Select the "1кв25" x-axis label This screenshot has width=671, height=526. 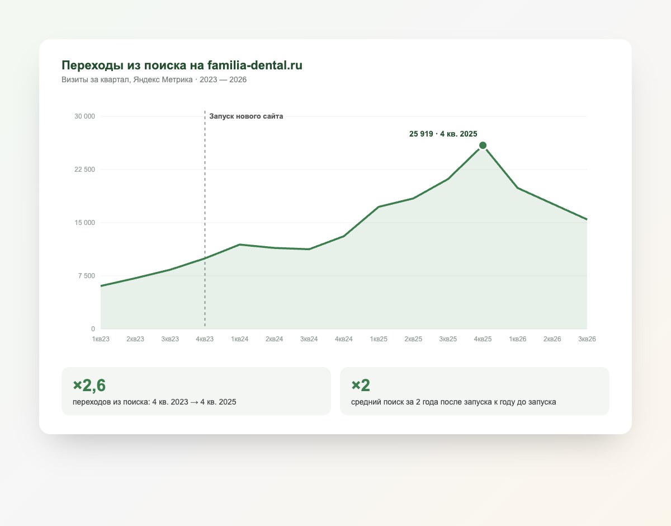(379, 339)
